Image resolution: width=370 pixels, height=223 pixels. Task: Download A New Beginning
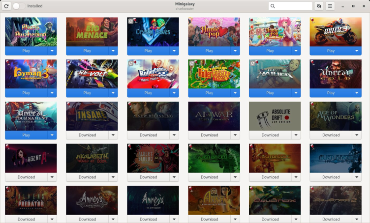[x=148, y=135]
